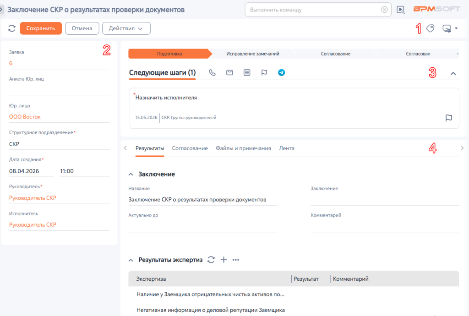Click the task list icon
The image size is (469, 316).
[x=247, y=73]
